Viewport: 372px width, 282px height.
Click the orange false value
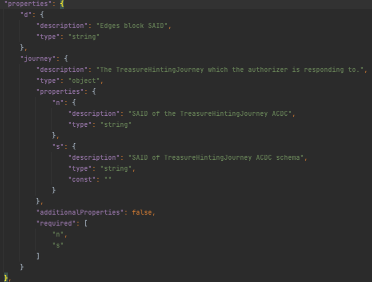point(142,213)
